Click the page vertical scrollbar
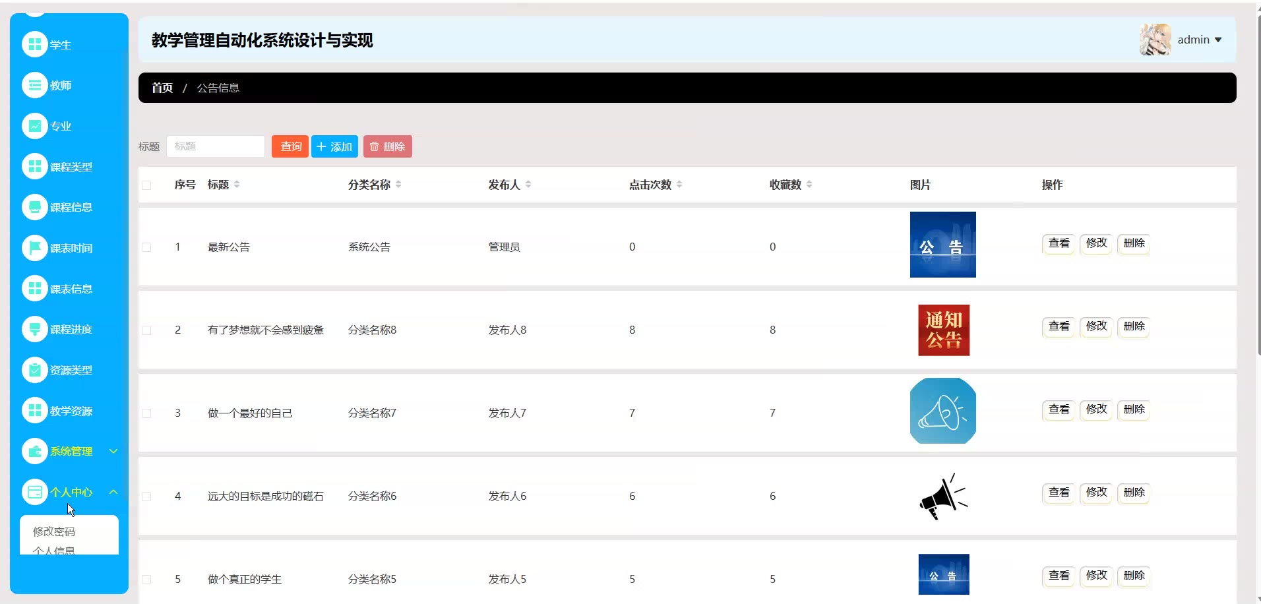This screenshot has height=604, width=1261. click(x=1259, y=185)
